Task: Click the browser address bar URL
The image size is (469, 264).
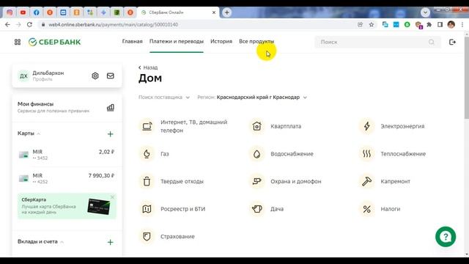Action: pyautogui.click(x=114, y=24)
